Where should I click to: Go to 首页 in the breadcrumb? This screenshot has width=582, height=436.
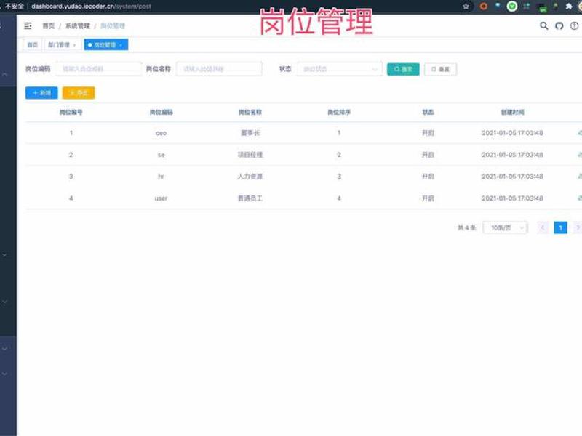click(48, 25)
